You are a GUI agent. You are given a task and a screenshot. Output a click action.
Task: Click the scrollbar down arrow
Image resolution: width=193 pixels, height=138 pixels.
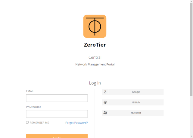point(191,136)
